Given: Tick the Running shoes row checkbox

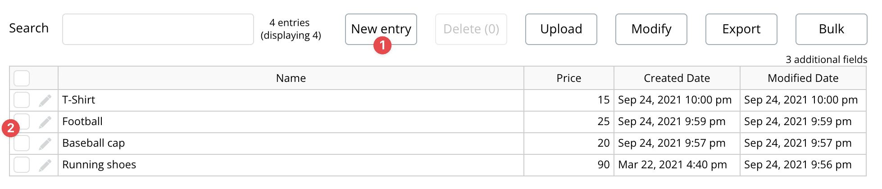Looking at the screenshot, I should click(x=22, y=165).
